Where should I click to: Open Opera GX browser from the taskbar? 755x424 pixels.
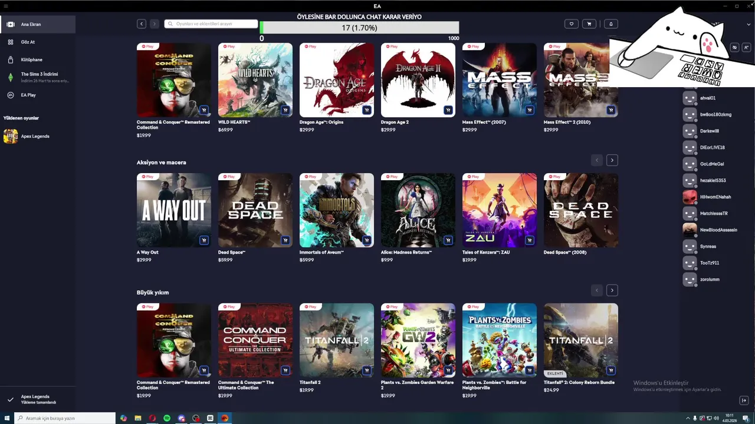(x=152, y=418)
